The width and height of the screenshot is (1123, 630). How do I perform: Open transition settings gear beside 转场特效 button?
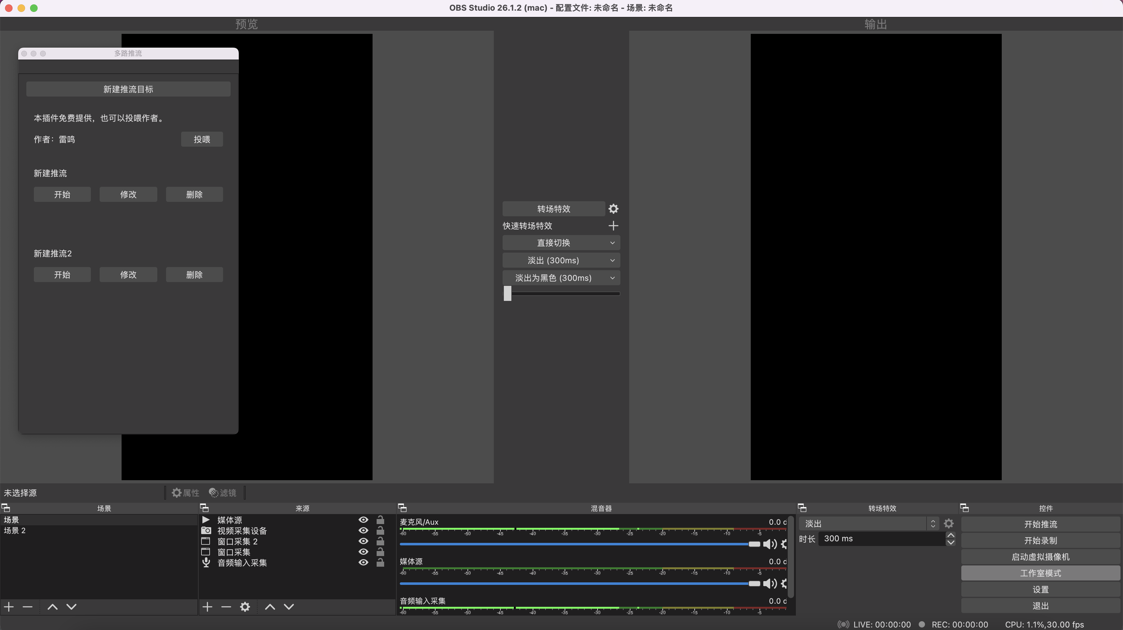click(613, 209)
